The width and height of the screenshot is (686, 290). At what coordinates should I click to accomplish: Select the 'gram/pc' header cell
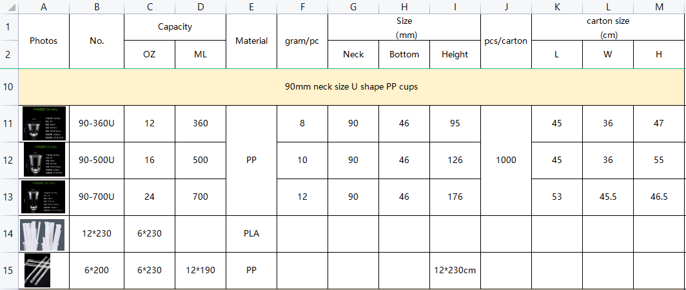tap(302, 41)
